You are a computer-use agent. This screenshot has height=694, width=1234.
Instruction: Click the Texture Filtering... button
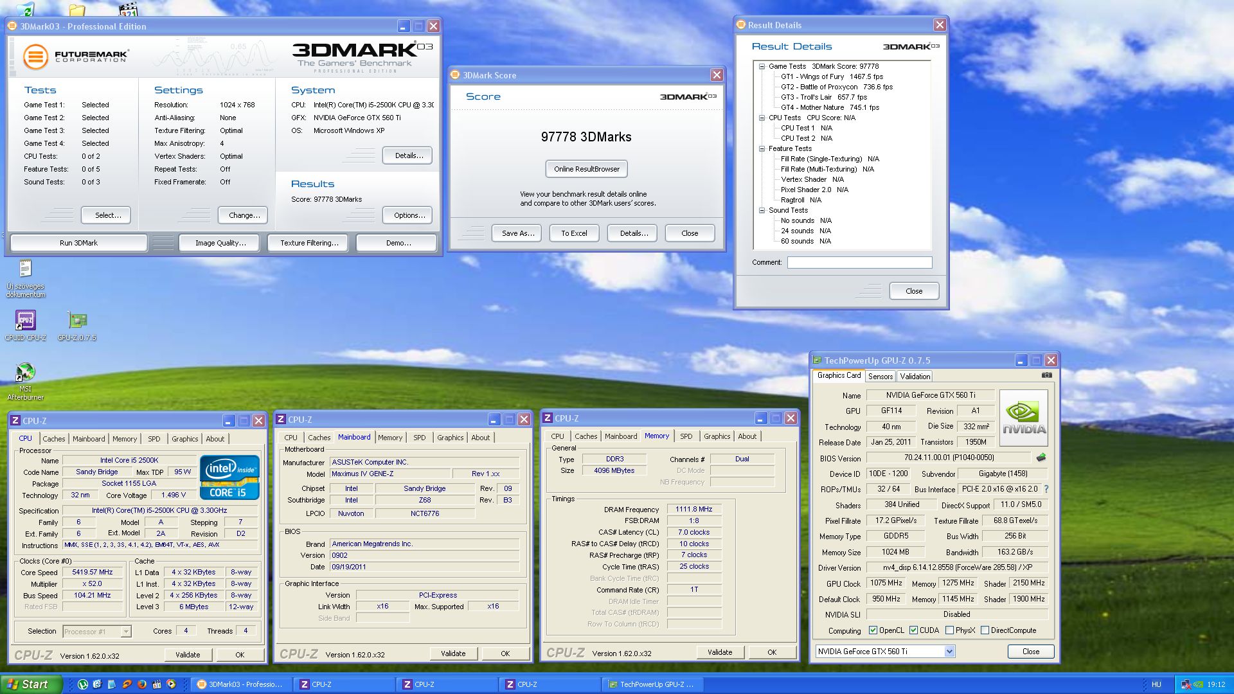click(308, 243)
